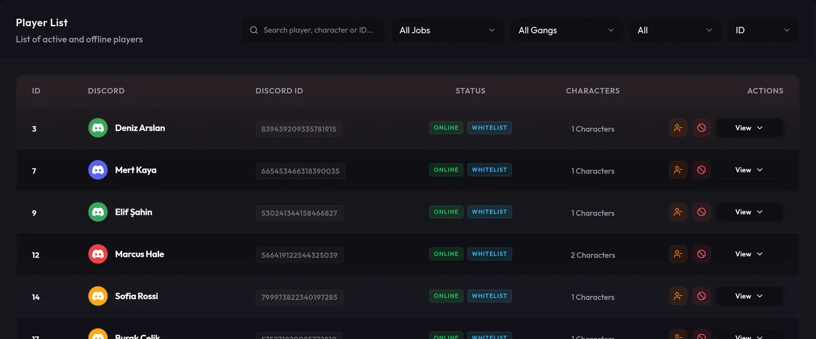Image resolution: width=816 pixels, height=339 pixels.
Task: Click the "STATUS" column header
Action: (x=470, y=91)
